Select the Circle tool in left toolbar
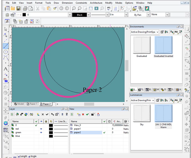 tap(6, 52)
